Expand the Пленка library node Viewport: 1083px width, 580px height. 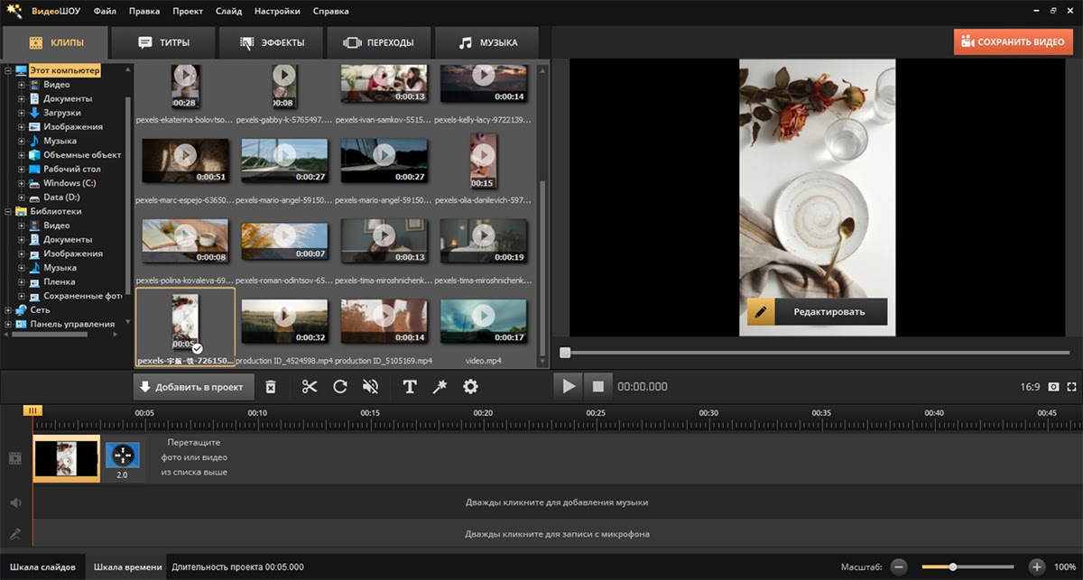point(22,281)
